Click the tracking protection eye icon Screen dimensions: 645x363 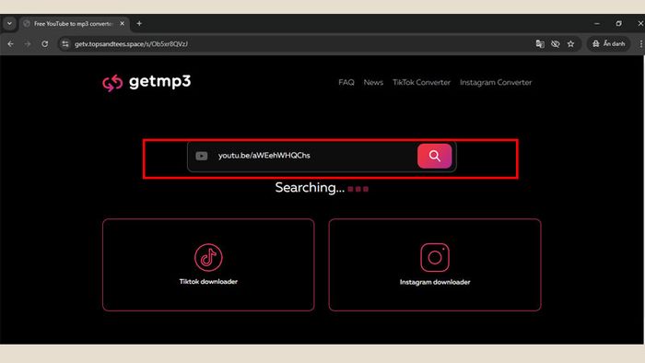pyautogui.click(x=556, y=43)
